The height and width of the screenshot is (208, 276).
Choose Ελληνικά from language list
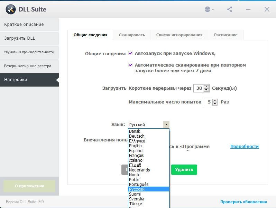pos(149,141)
